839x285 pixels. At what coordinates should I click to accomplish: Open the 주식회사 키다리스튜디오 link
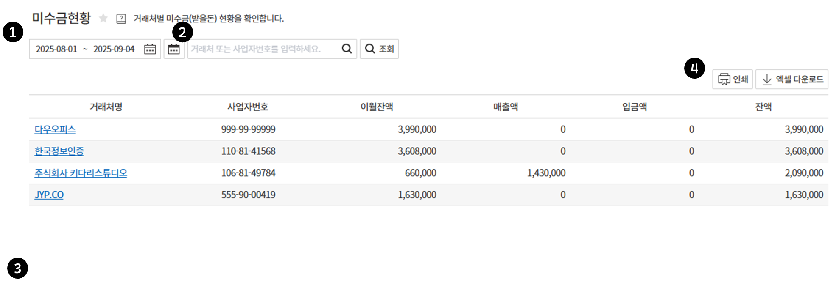coord(81,173)
